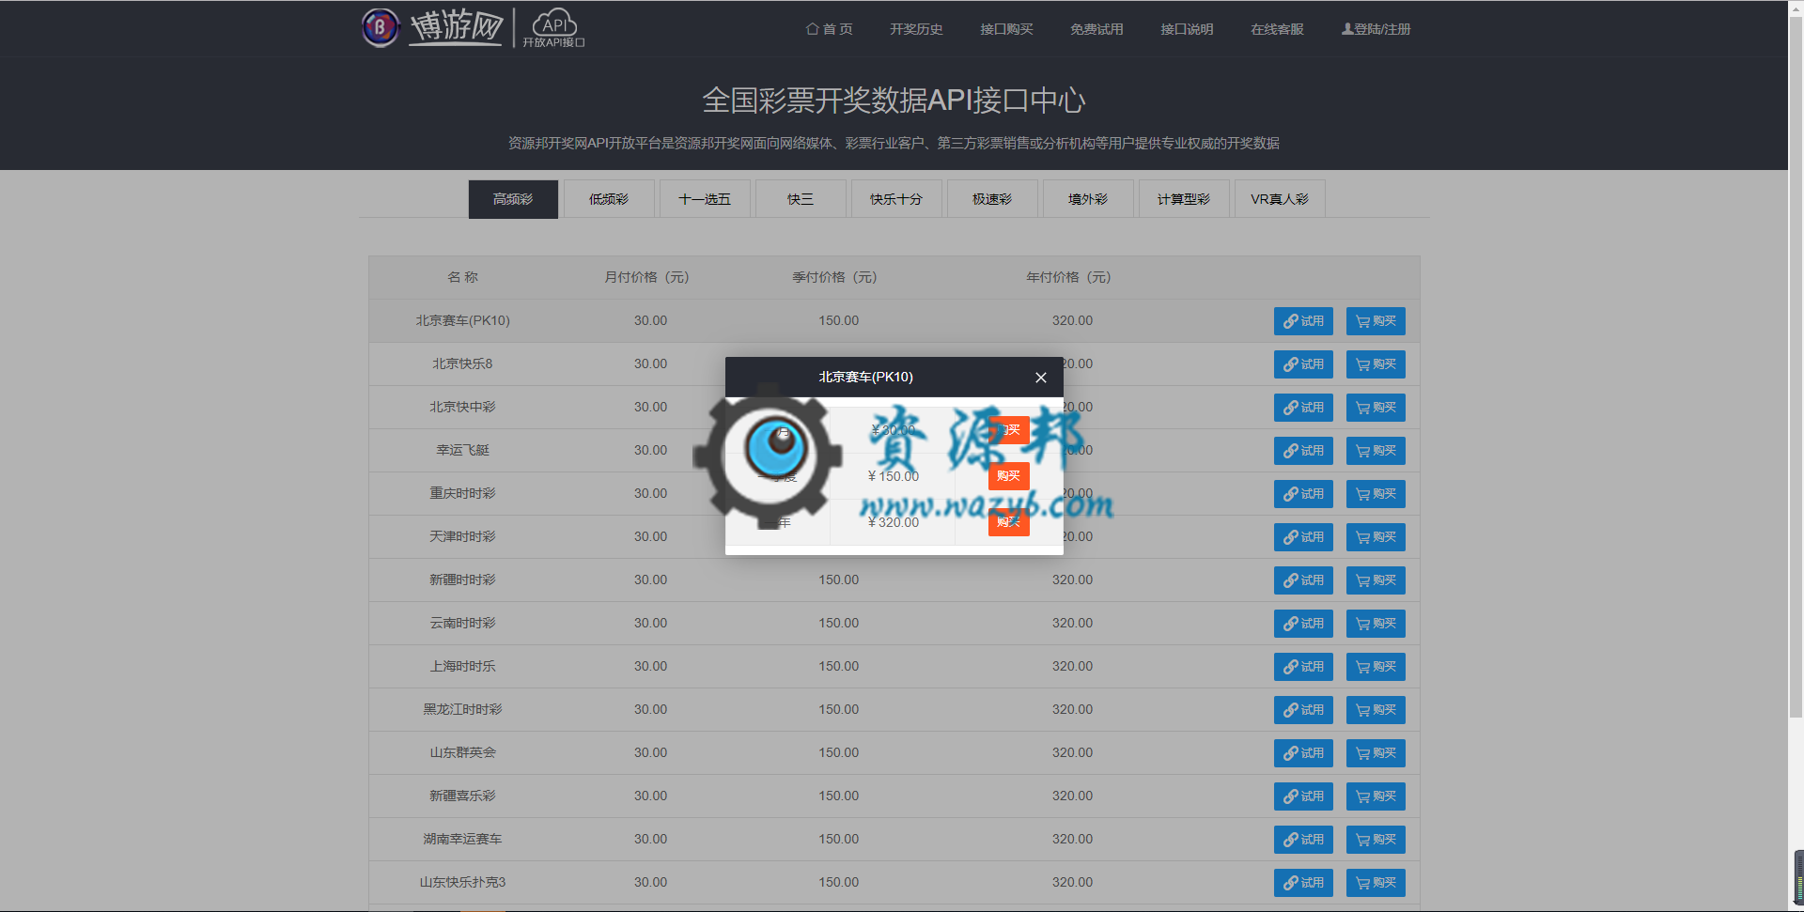Click 试用 for 北京快乐8
Viewport: 1804px width, 912px height.
(x=1303, y=364)
